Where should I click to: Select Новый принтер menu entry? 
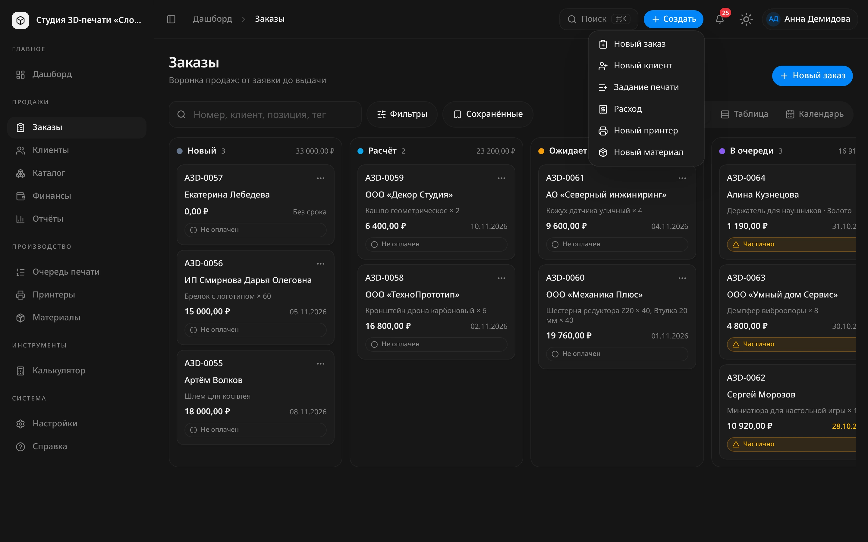click(646, 131)
